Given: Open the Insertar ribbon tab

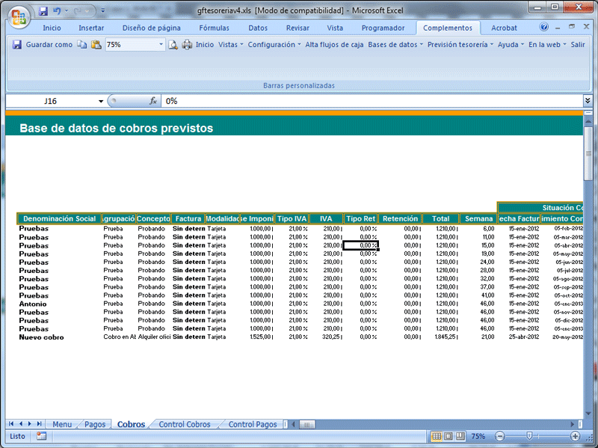Looking at the screenshot, I should [91, 28].
